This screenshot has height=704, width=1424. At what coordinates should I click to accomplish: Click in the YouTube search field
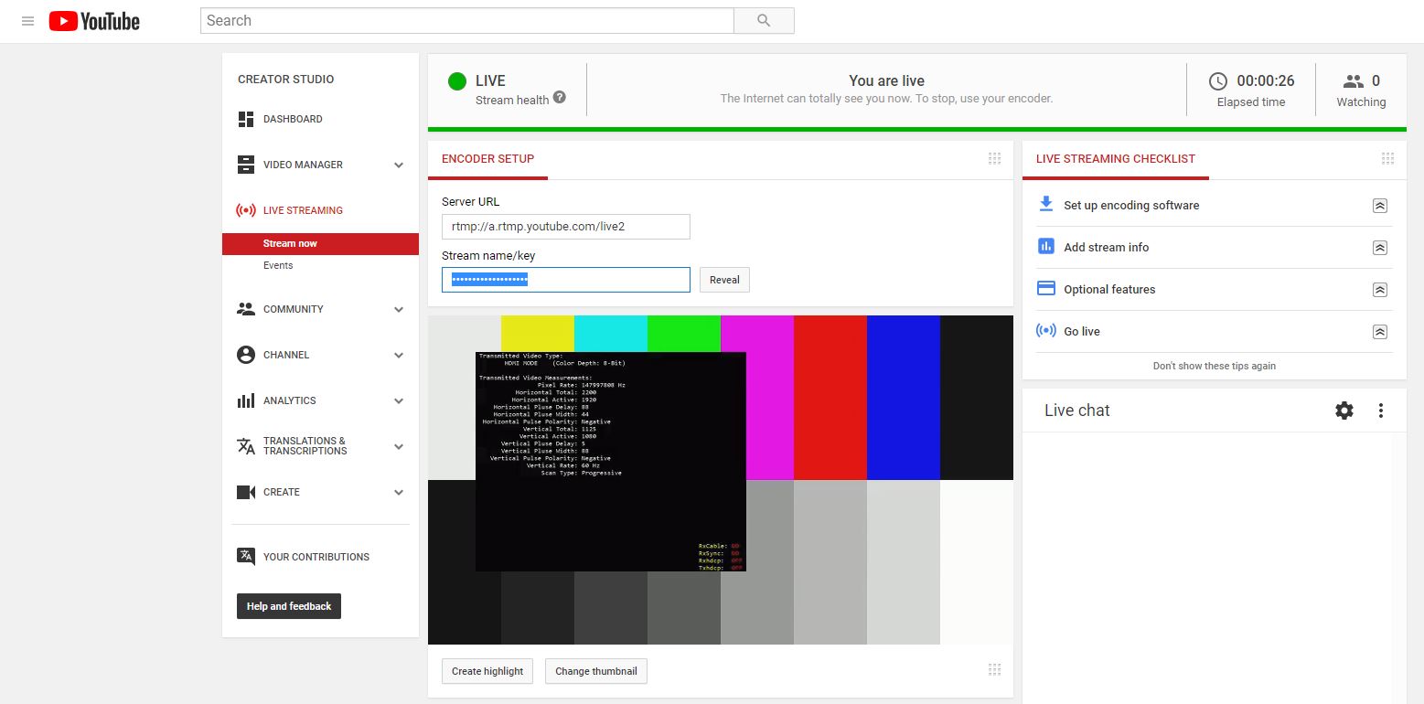coord(467,20)
